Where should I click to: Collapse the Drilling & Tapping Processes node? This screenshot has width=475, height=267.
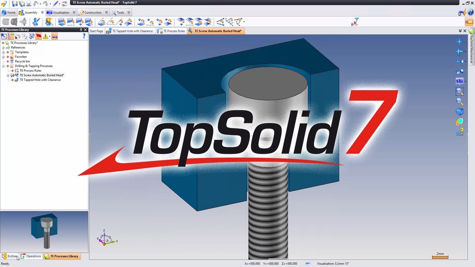tap(3, 66)
